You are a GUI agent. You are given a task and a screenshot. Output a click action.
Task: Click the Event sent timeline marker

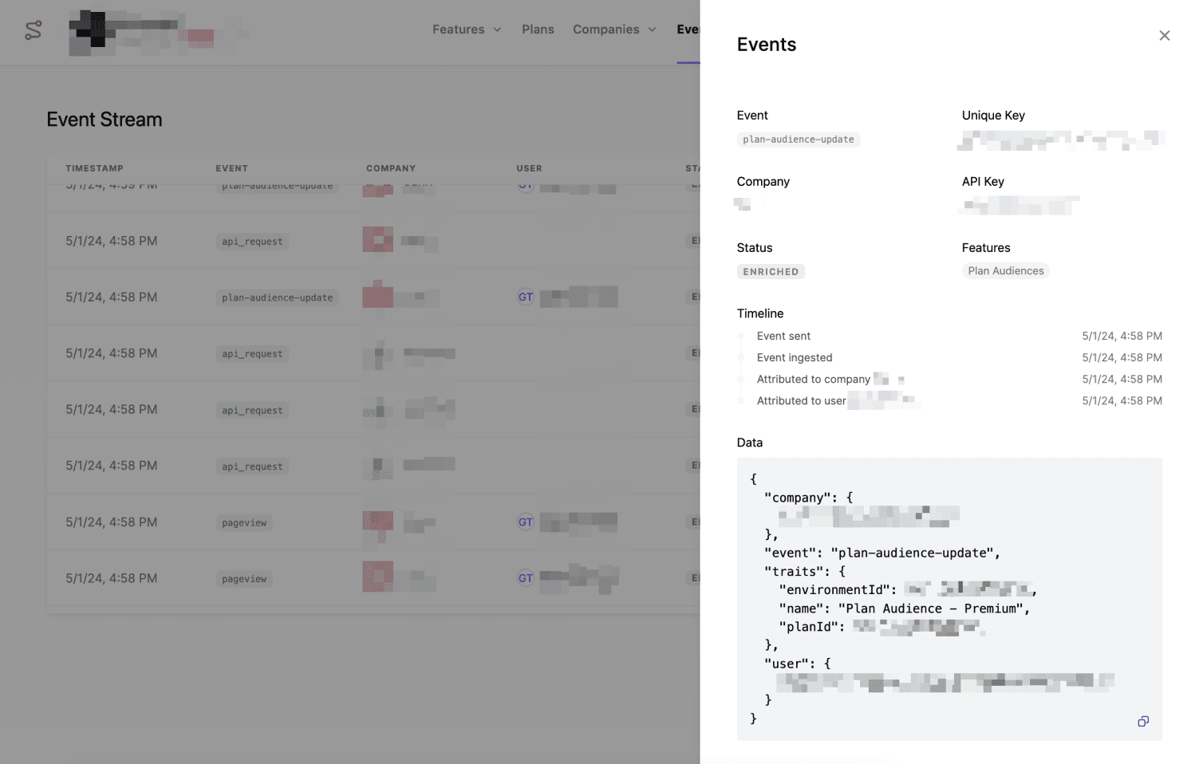pos(741,337)
